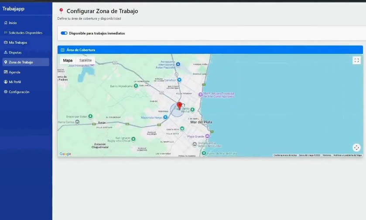
Task: Click the San Ignacio Rugby marker
Action: pyautogui.click(x=133, y=139)
